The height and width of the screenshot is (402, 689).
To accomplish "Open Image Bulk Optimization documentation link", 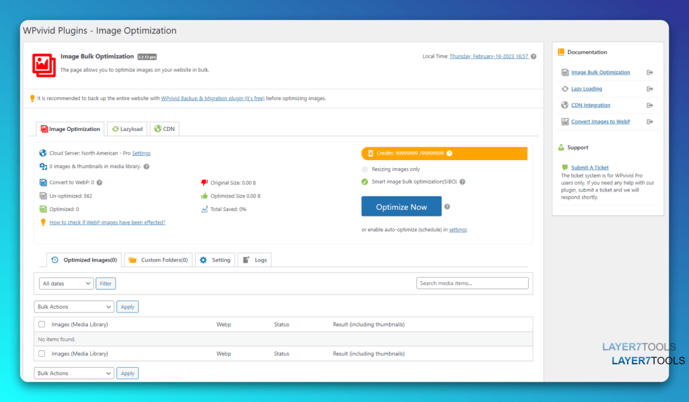I will pyautogui.click(x=601, y=73).
